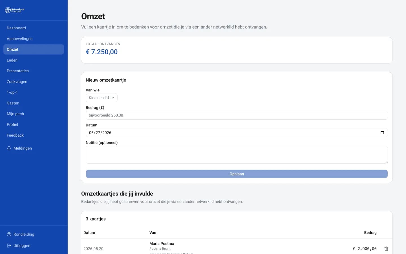Click the Uitloggen exit arrow icon
Viewport: 406px width, 254px height.
[x=9, y=246]
